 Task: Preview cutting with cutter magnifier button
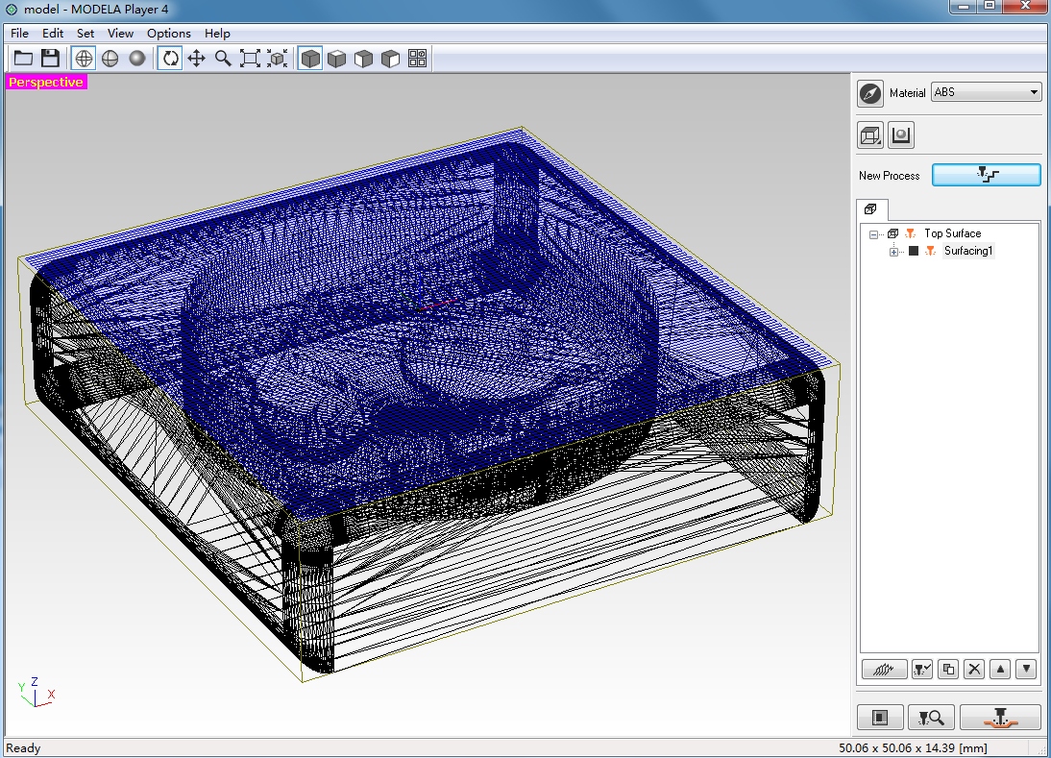pos(931,718)
